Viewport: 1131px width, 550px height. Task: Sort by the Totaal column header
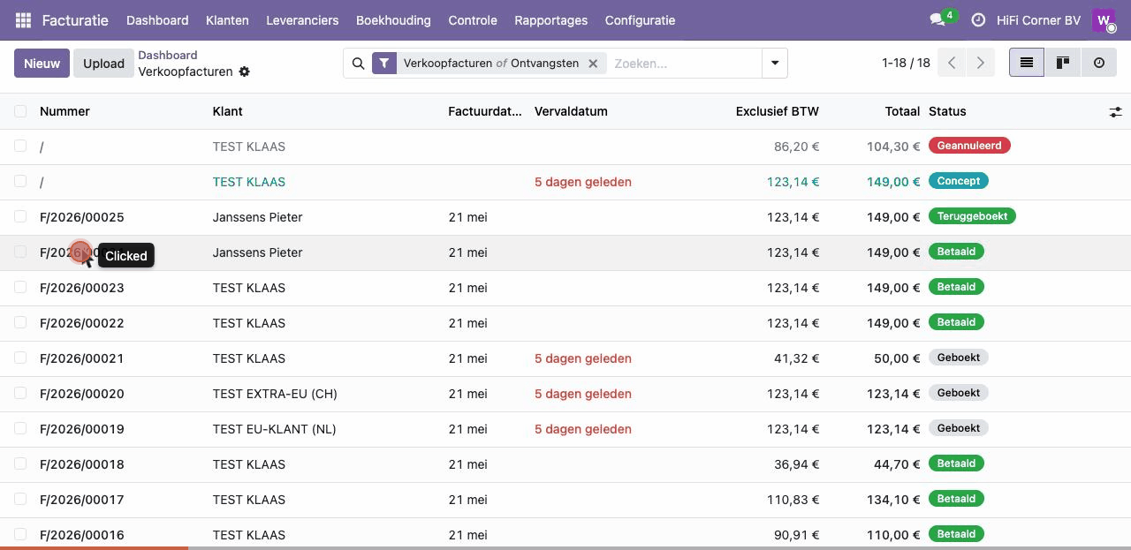[902, 111]
